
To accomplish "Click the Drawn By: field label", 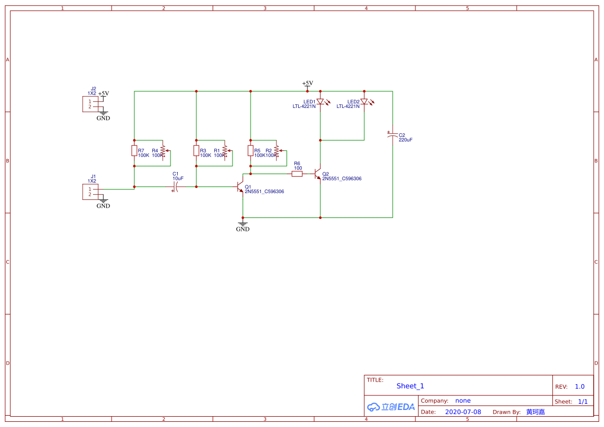I will pos(506,412).
